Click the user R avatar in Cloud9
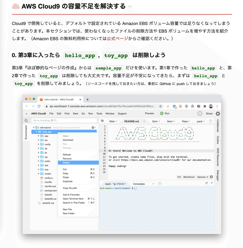This screenshot has width=243, height=248. (x=200, y=114)
